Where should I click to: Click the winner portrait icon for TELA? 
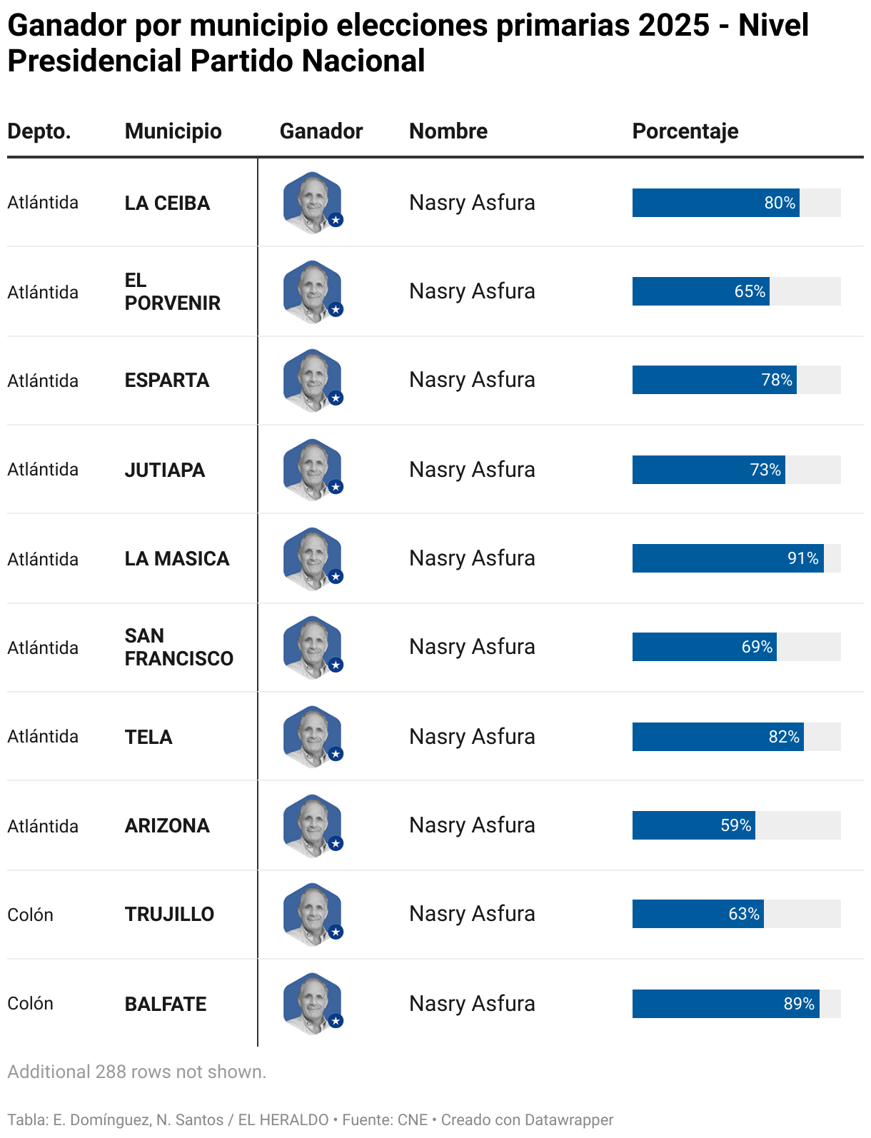point(313,737)
